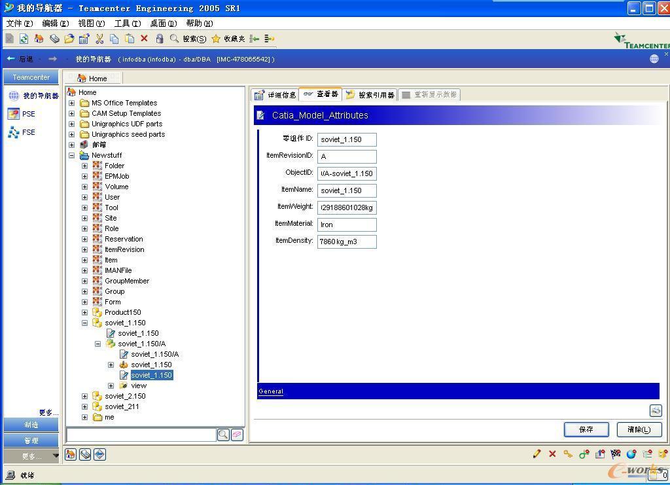Viewport: 670px width, 485px height.
Task: Open the 更多... dropdown at sidebar bottom
Action: [x=31, y=456]
